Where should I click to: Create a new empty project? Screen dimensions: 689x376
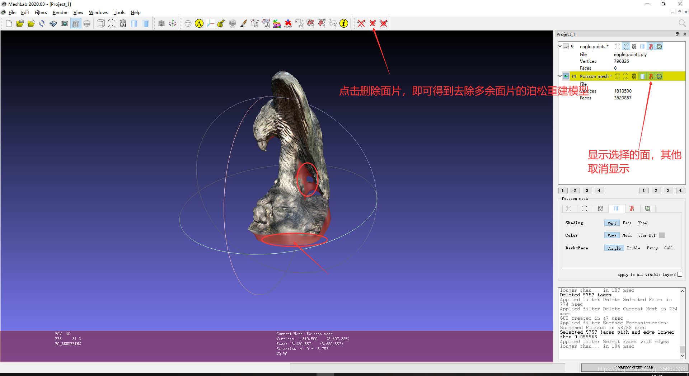coord(9,24)
